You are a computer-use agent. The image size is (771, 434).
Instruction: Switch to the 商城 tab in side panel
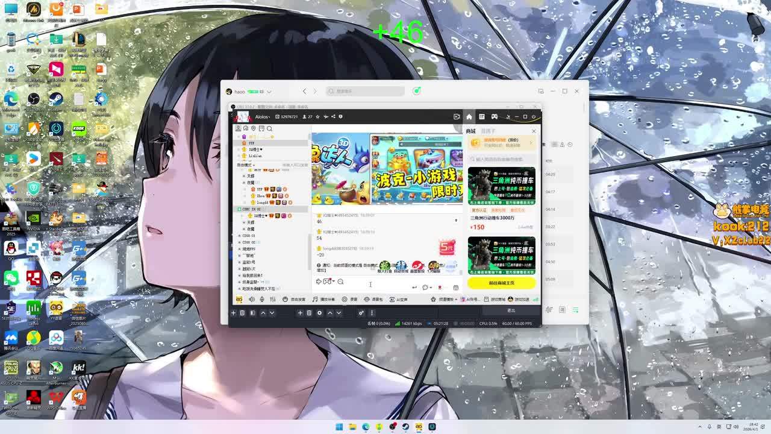coord(470,131)
